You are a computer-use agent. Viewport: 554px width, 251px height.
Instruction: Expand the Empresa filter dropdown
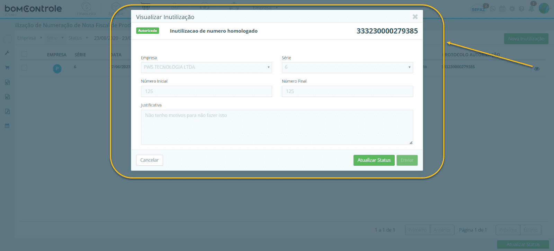tap(29, 38)
